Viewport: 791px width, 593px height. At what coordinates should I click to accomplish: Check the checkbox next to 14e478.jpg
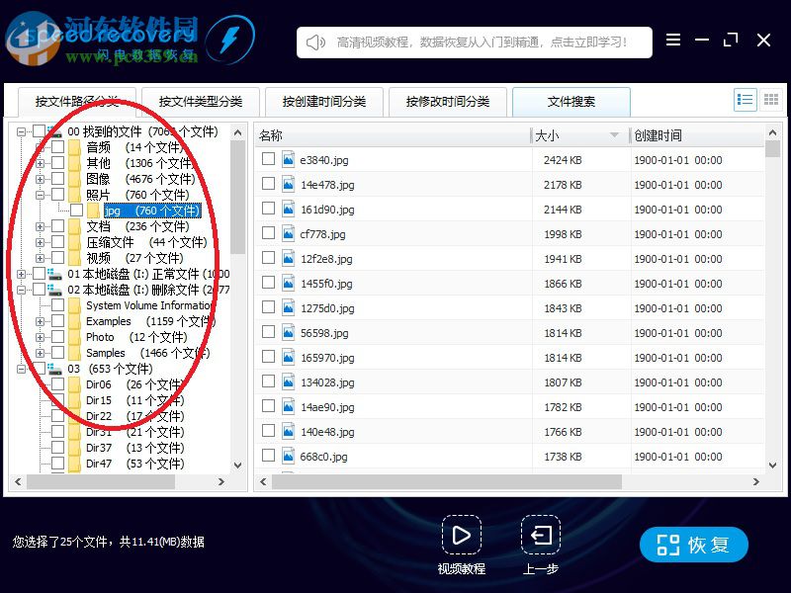pyautogui.click(x=268, y=184)
